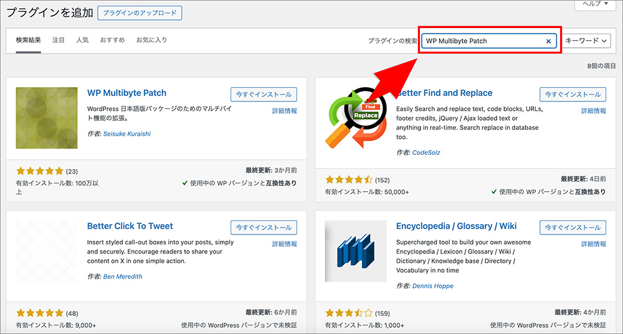Open 詳細情報 for Better Click To Tweet
The image size is (623, 334).
(285, 244)
